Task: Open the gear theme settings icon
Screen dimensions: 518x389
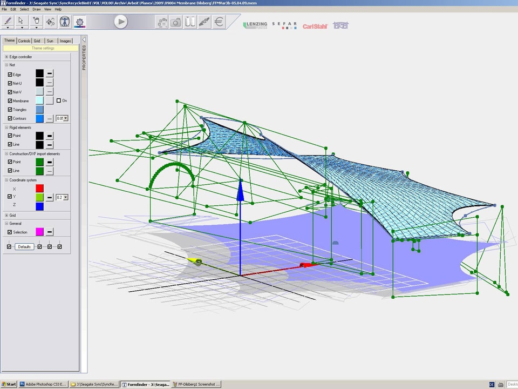Action: pyautogui.click(x=79, y=22)
